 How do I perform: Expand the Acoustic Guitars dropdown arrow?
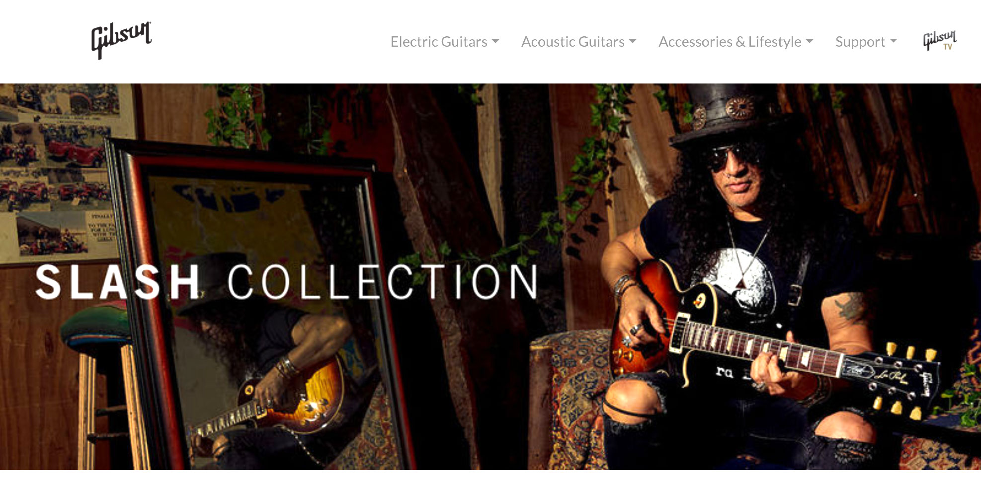click(x=633, y=41)
